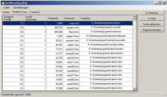Sort by Anzahl Vorkommen column header
Image resolution: width=167 pixels, height=97 pixels.
[x=35, y=18]
